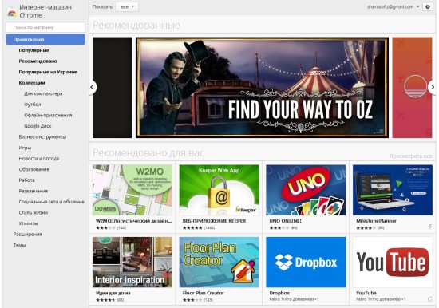Click the star rating under Keeper app

click(x=192, y=228)
